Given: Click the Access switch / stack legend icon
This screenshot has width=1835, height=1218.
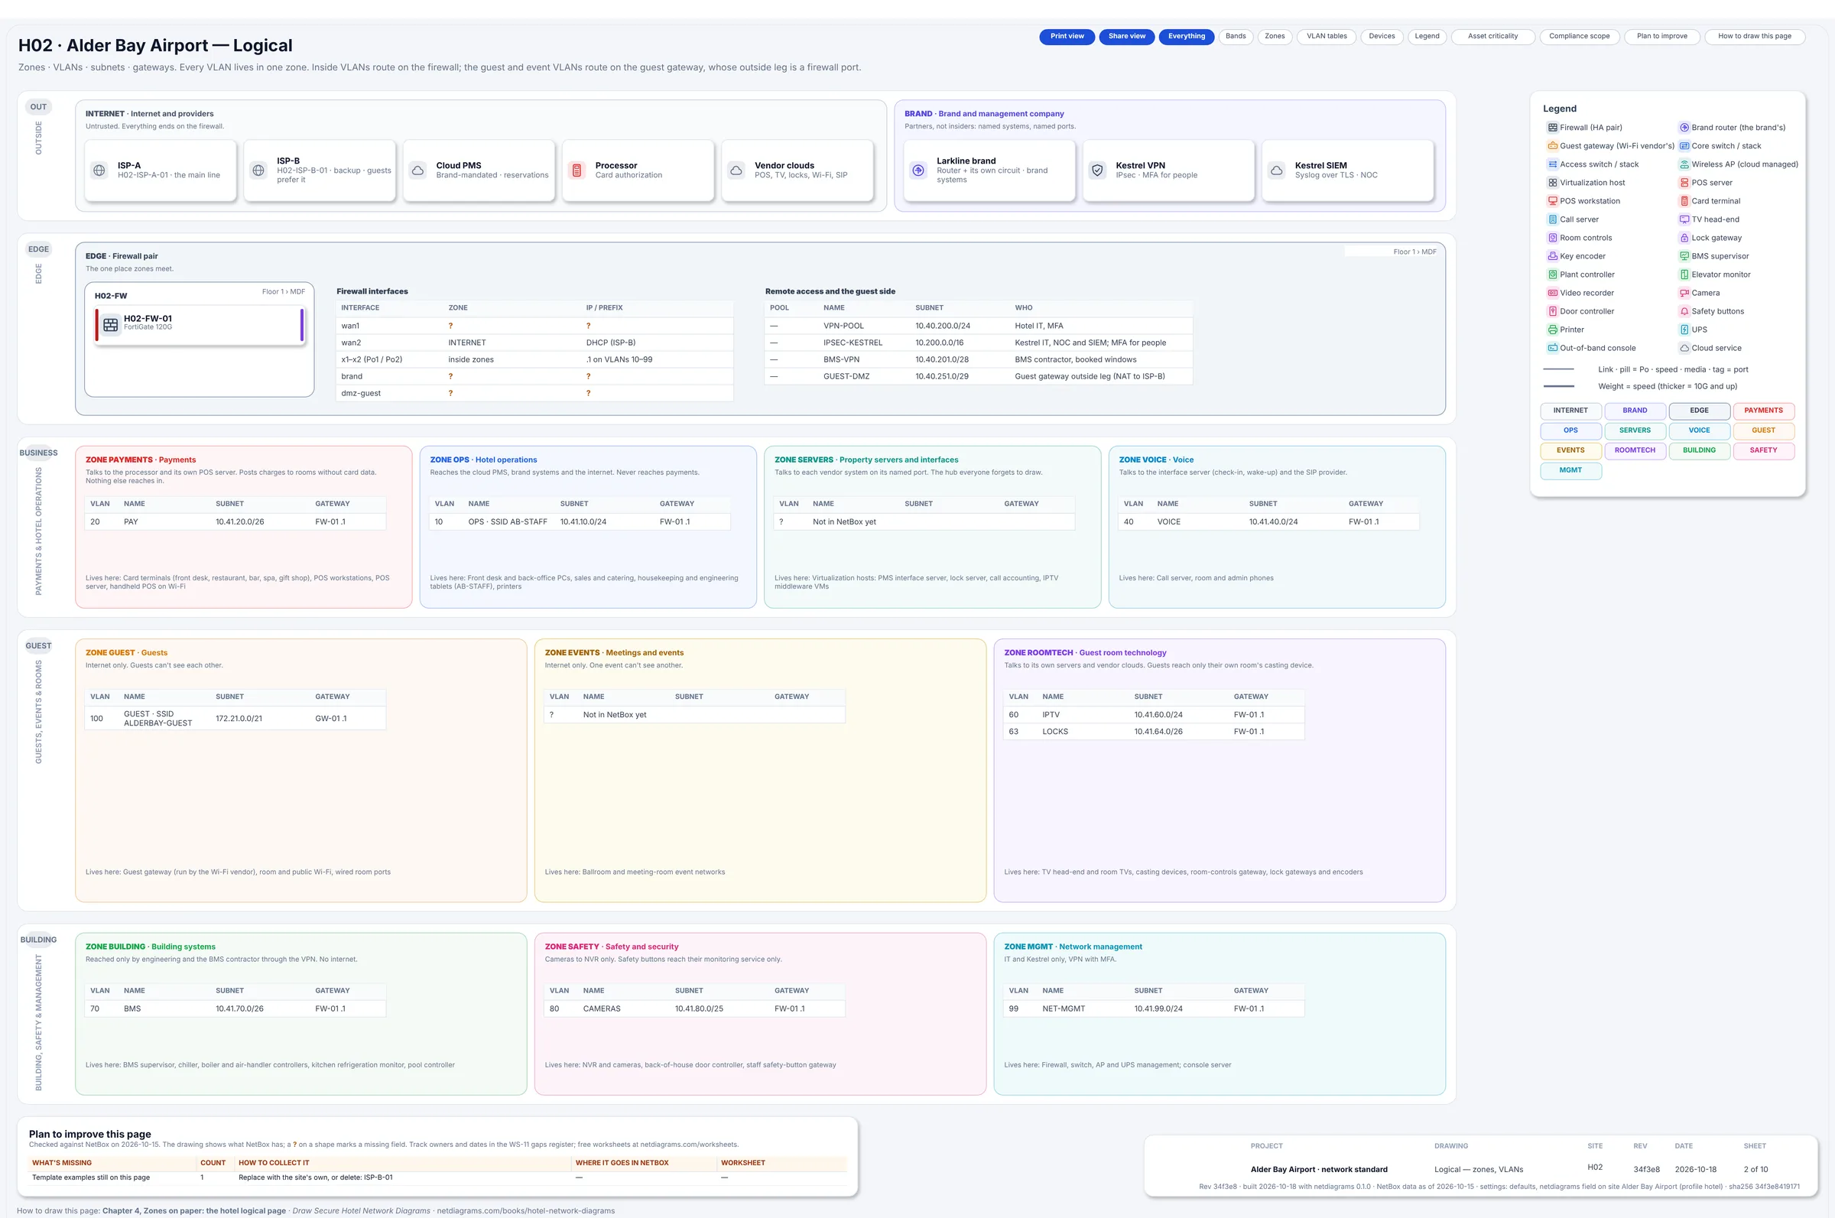Looking at the screenshot, I should (1552, 164).
